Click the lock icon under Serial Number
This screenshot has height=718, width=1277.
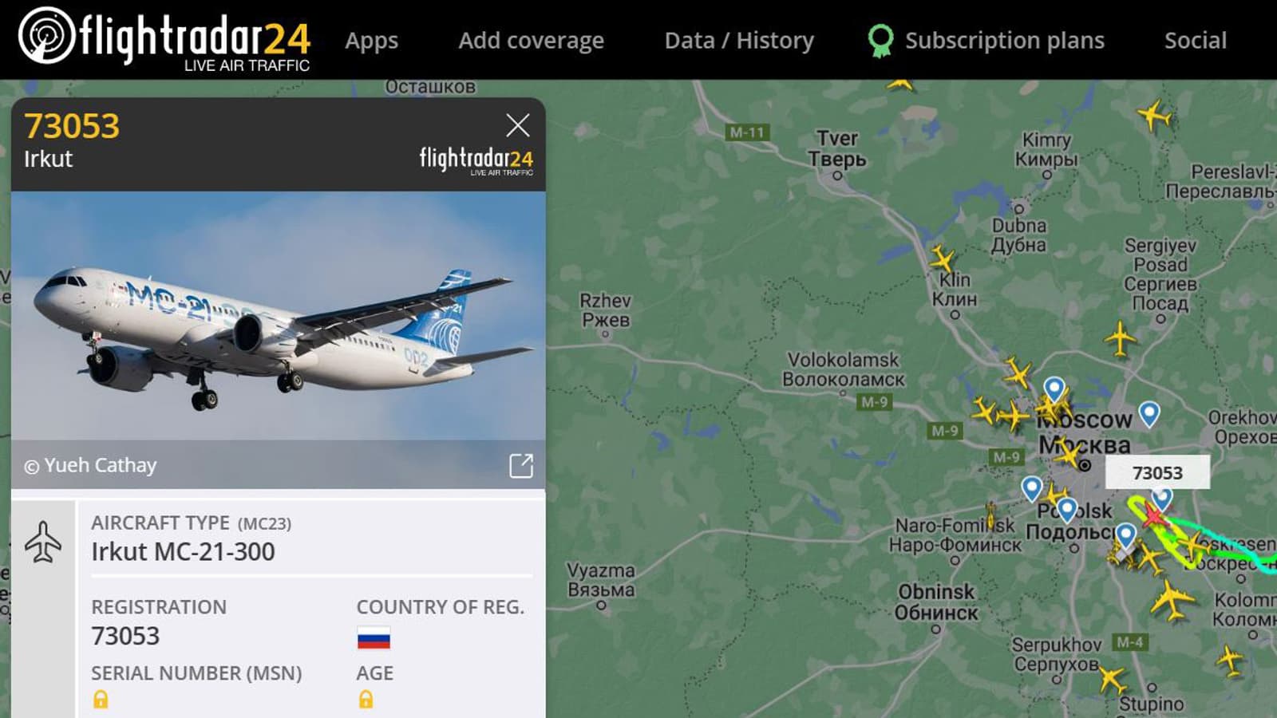click(101, 700)
